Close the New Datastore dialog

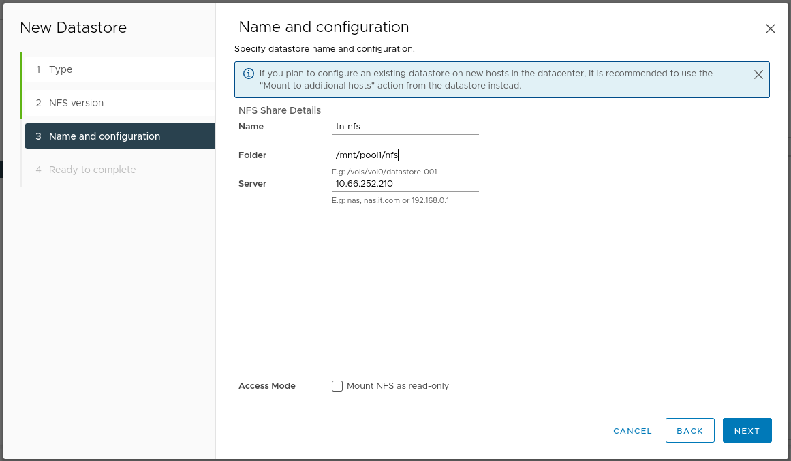tap(771, 29)
